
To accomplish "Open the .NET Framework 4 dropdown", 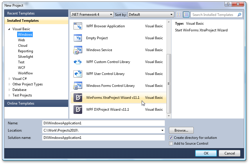I will tap(92, 15).
